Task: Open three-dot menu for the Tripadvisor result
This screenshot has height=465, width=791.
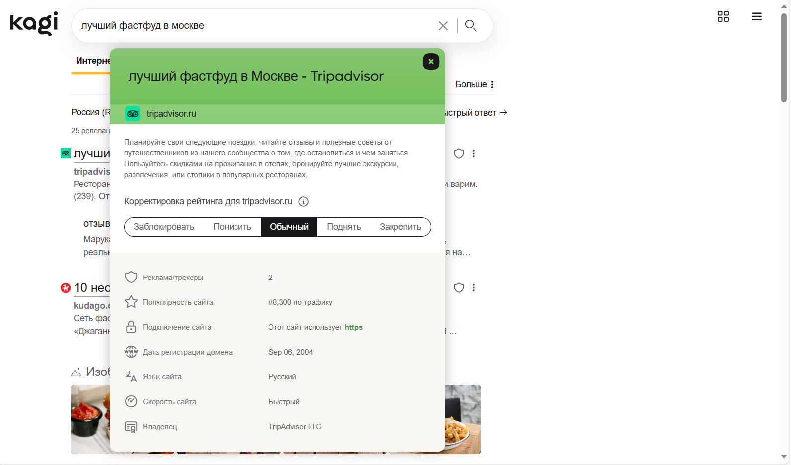Action: [x=474, y=154]
